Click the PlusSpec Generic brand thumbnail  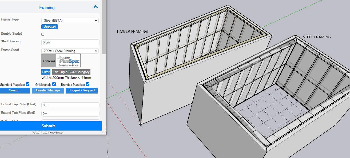[x=68, y=61]
